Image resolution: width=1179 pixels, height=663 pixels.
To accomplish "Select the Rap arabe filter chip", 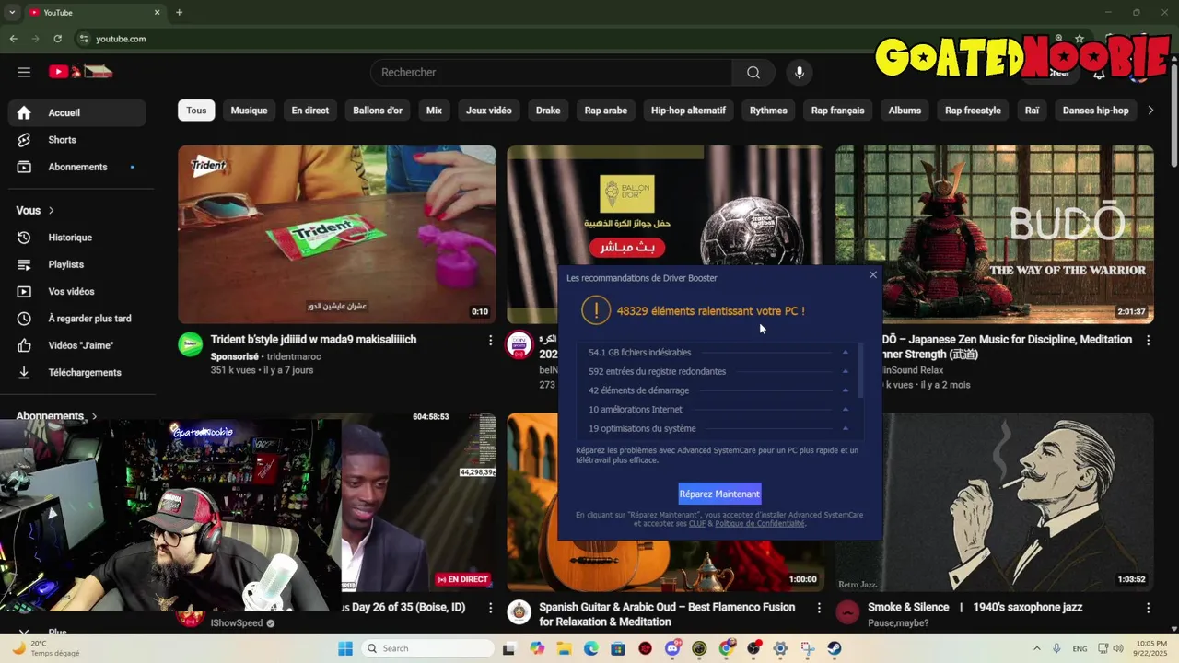I will click(606, 110).
